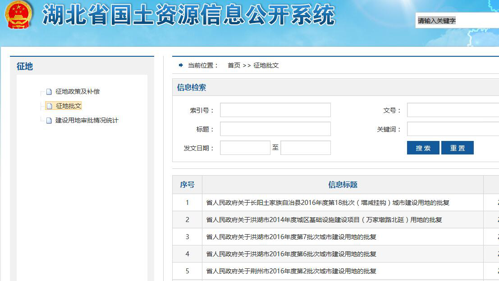Click the document icon beside 征地政策及补偿
The width and height of the screenshot is (499, 281).
(49, 92)
